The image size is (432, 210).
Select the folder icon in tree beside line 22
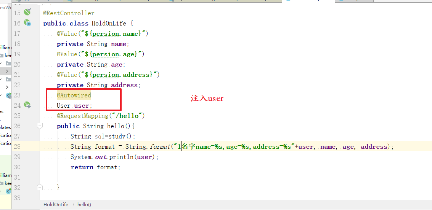click(8, 80)
